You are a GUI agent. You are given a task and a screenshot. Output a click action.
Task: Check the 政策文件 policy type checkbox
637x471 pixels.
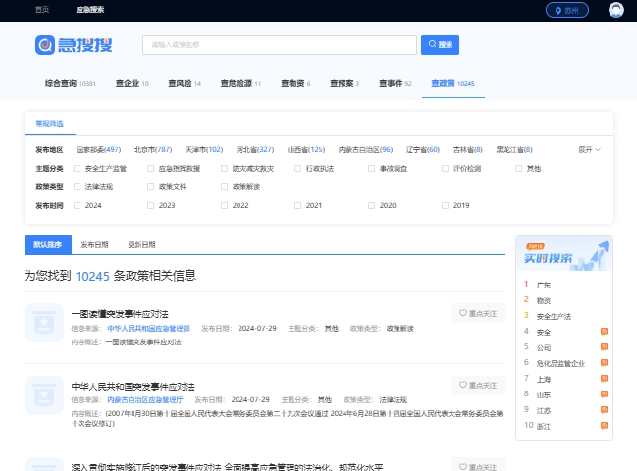coord(150,186)
